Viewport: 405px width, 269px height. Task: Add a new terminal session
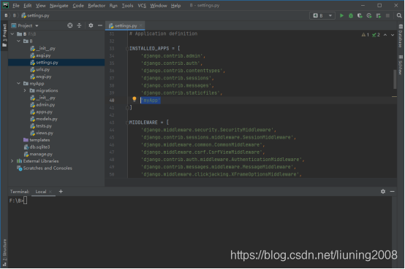[61, 192]
